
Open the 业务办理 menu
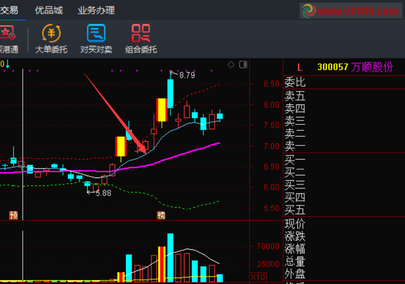coord(96,11)
